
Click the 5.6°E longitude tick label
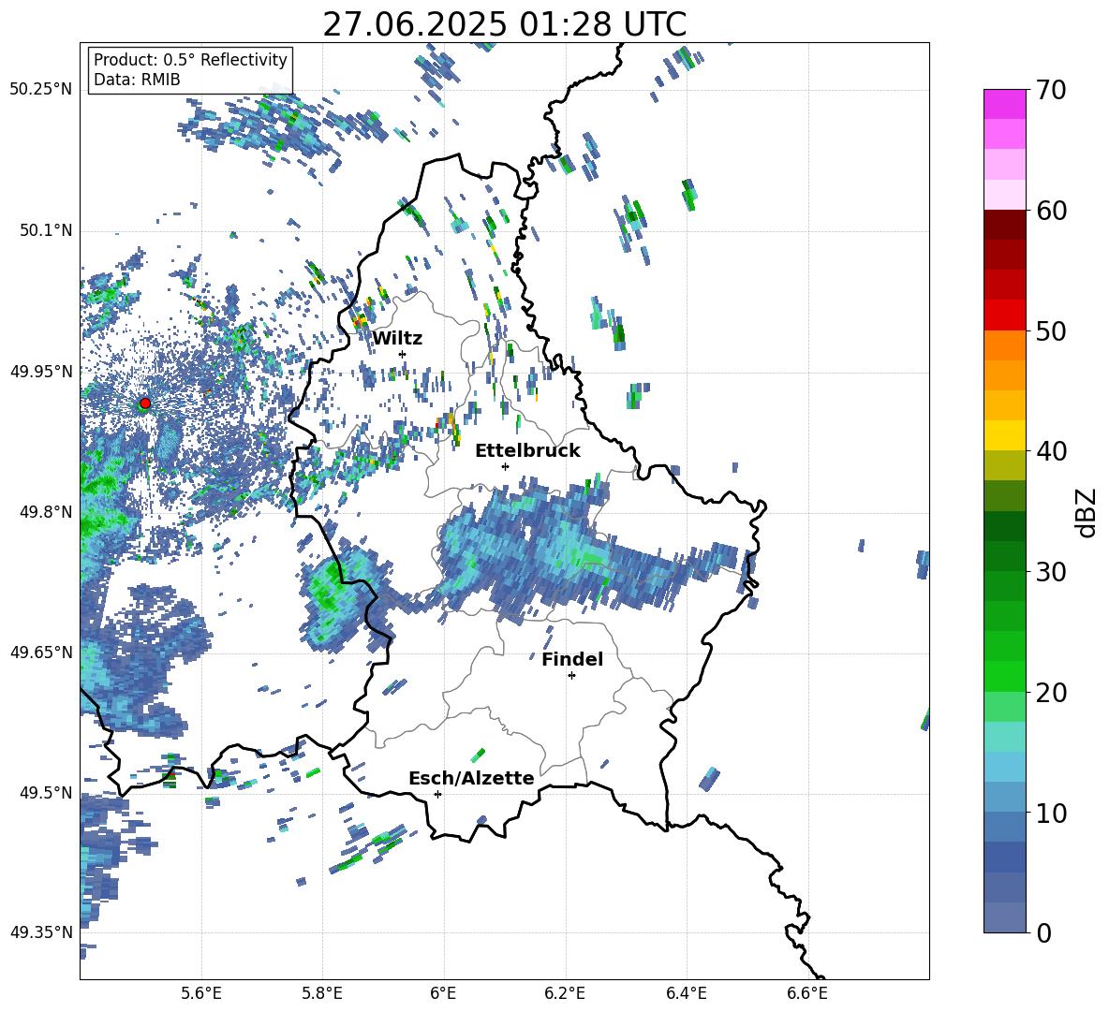pyautogui.click(x=201, y=993)
